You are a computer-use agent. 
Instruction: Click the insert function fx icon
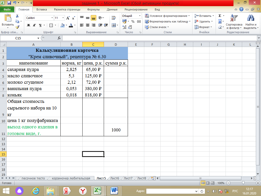(x=59, y=38)
